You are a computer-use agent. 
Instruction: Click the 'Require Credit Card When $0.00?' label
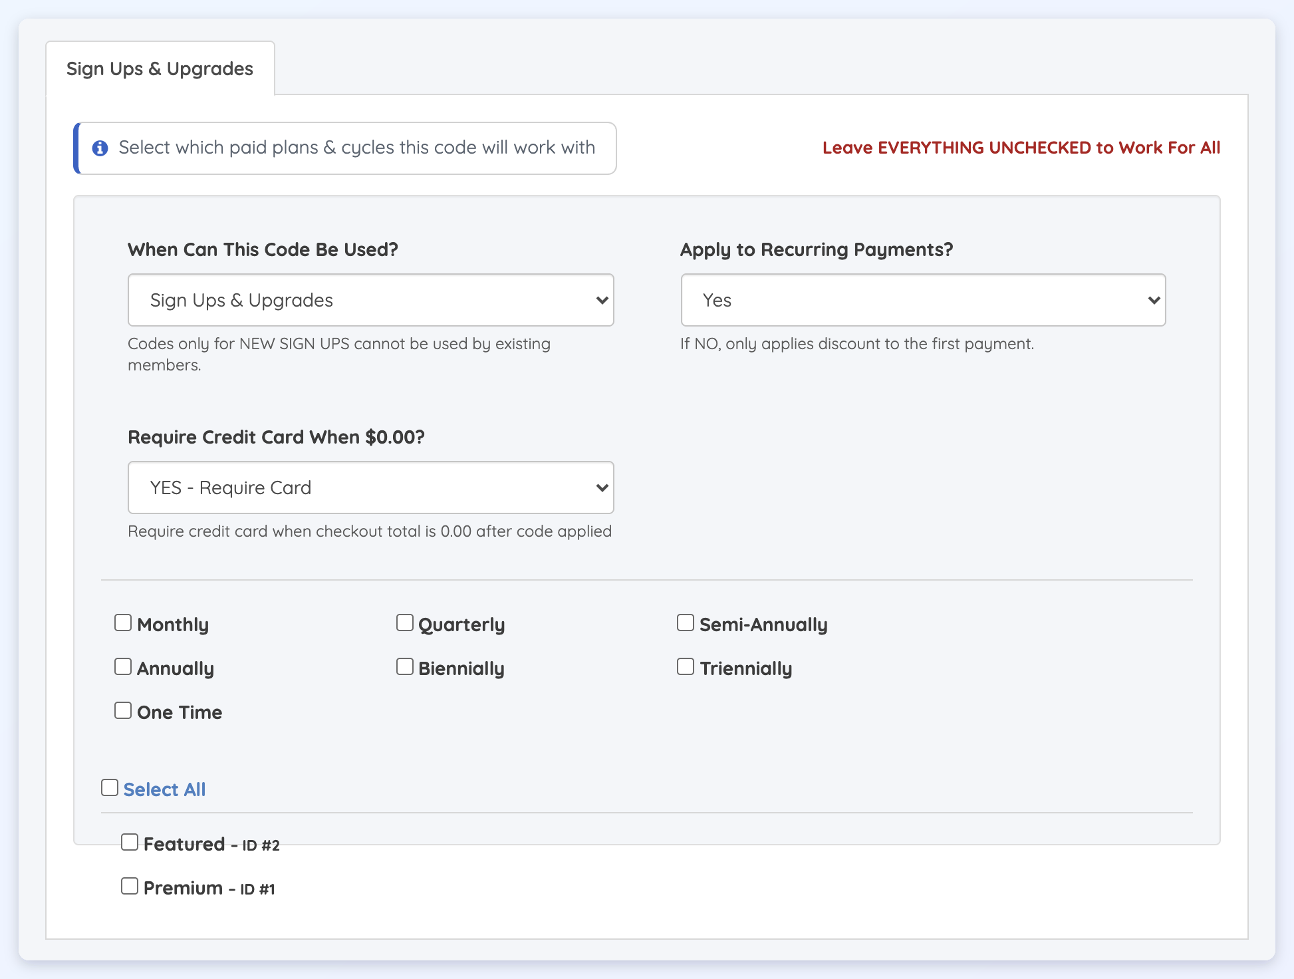276,438
